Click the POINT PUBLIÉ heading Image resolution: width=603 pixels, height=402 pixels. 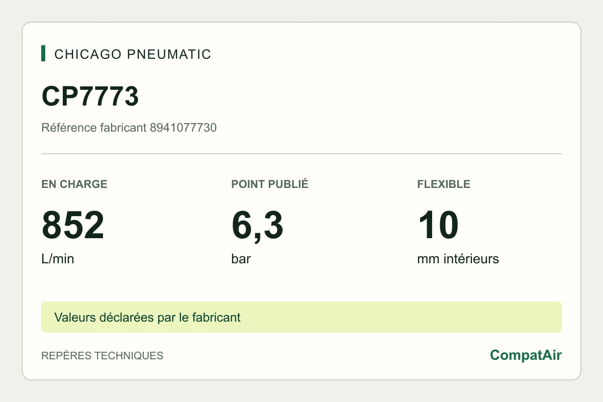pos(270,184)
